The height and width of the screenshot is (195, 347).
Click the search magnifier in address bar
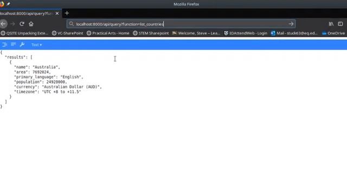point(71,24)
